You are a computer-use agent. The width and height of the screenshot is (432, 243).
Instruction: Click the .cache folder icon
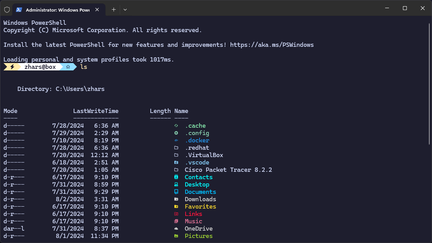[176, 126]
